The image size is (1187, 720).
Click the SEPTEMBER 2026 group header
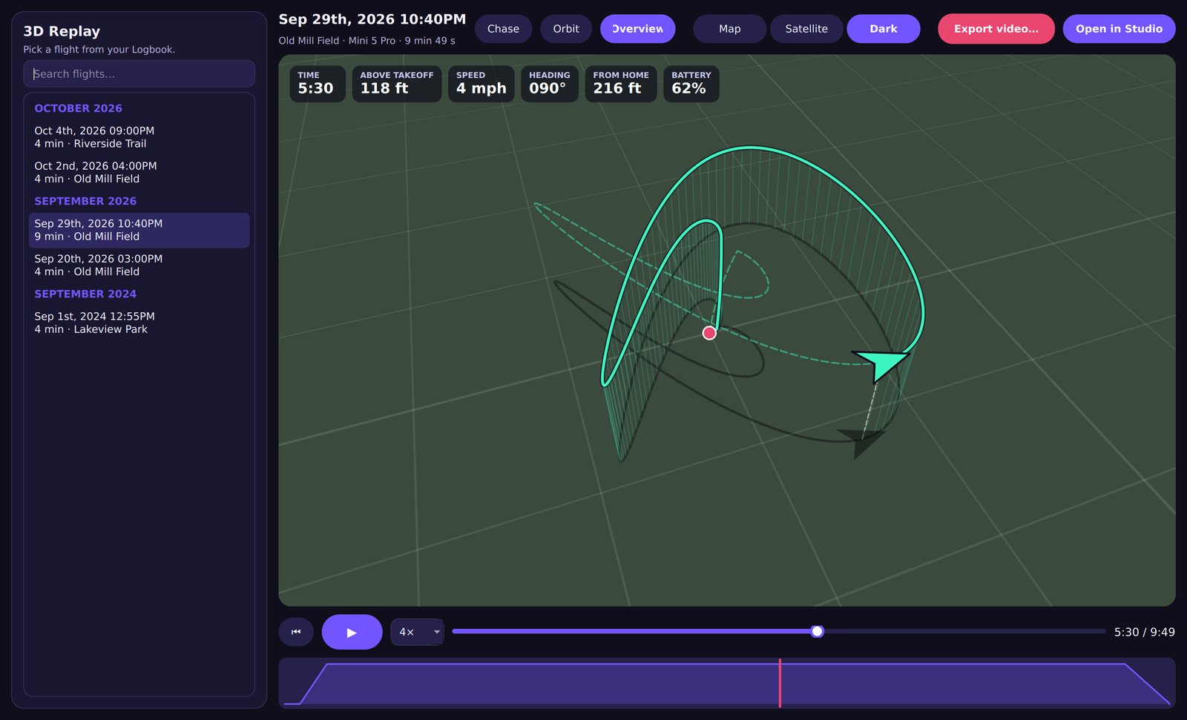(85, 201)
